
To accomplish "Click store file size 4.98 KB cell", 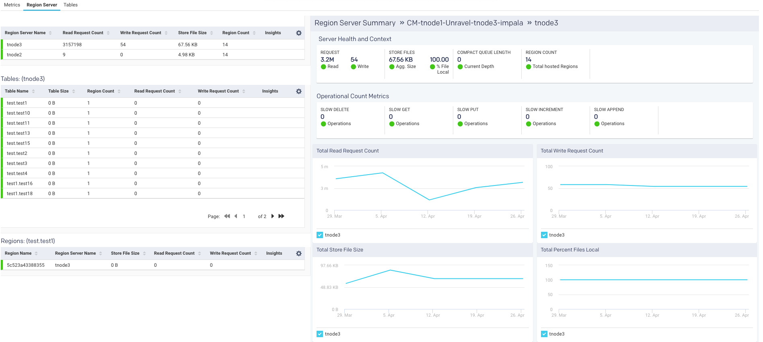I will 186,55.
